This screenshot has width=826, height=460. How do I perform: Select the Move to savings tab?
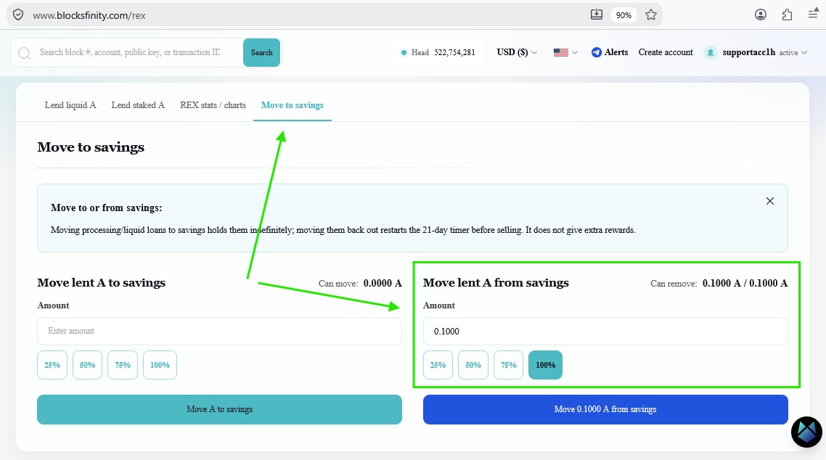[x=293, y=105]
